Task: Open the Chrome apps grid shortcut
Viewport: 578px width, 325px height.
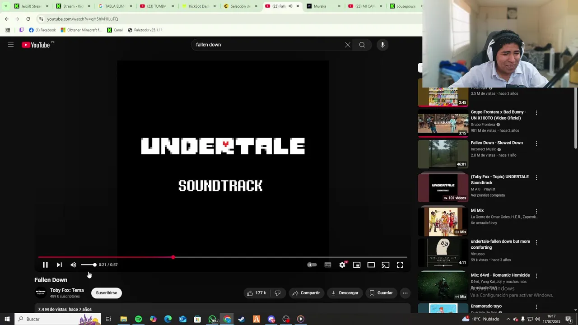Action: [x=8, y=30]
